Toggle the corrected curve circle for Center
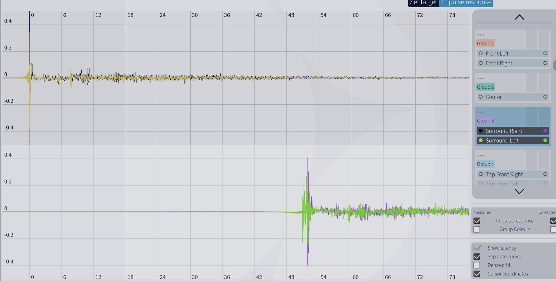This screenshot has height=281, width=556. coord(545,97)
